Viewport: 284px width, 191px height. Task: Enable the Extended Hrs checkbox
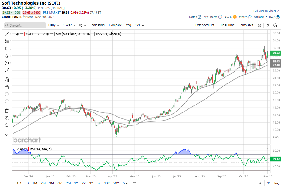193,25
